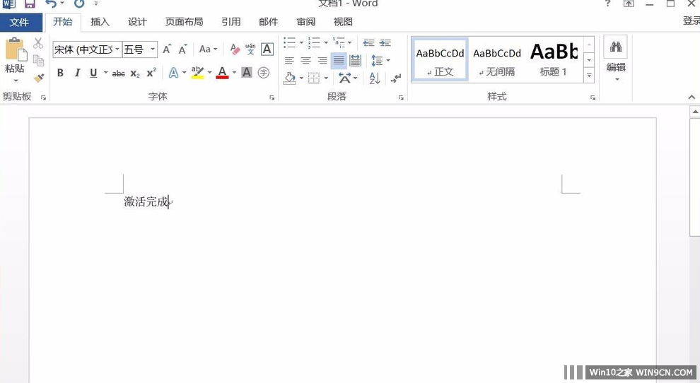Decrease font size with shrink font icon
The width and height of the screenshot is (700, 383).
[182, 49]
